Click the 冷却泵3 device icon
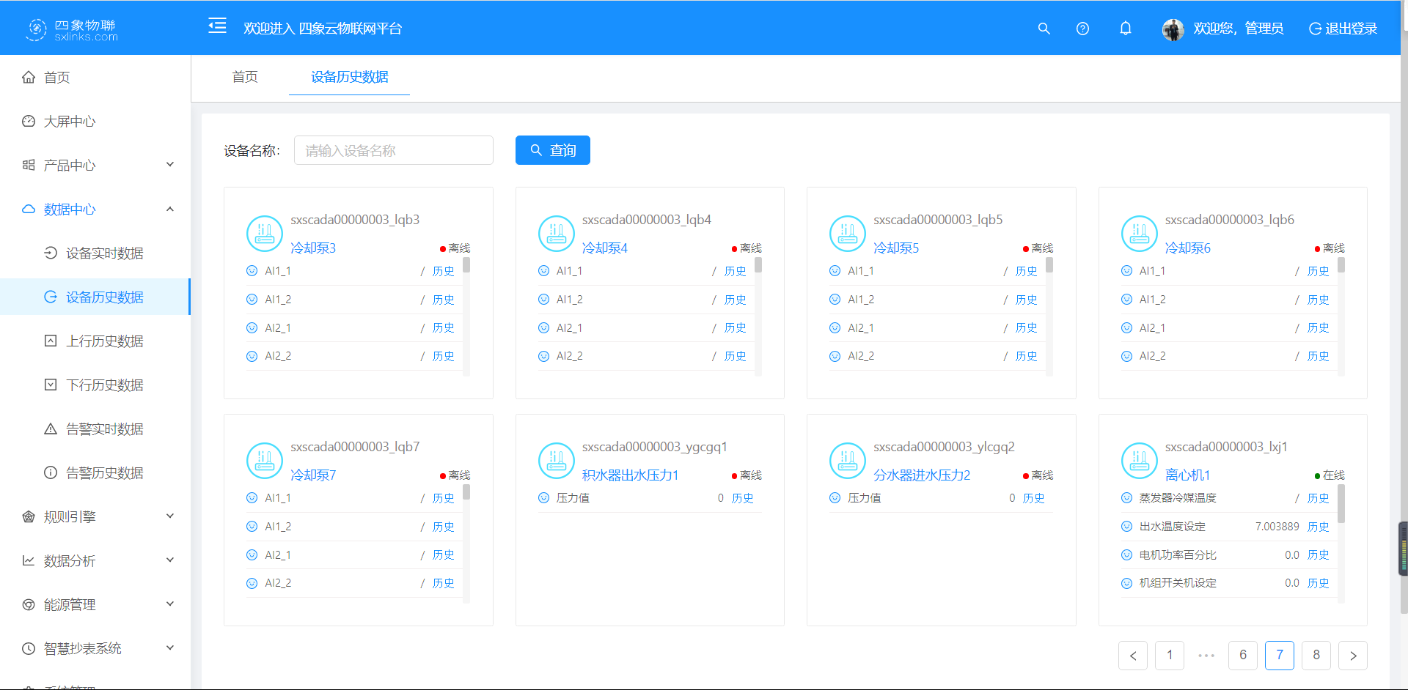The width and height of the screenshot is (1408, 690). pos(265,234)
